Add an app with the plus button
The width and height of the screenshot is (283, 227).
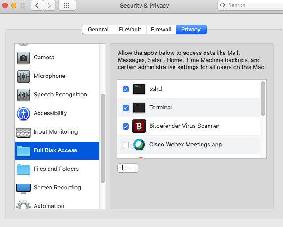click(123, 168)
